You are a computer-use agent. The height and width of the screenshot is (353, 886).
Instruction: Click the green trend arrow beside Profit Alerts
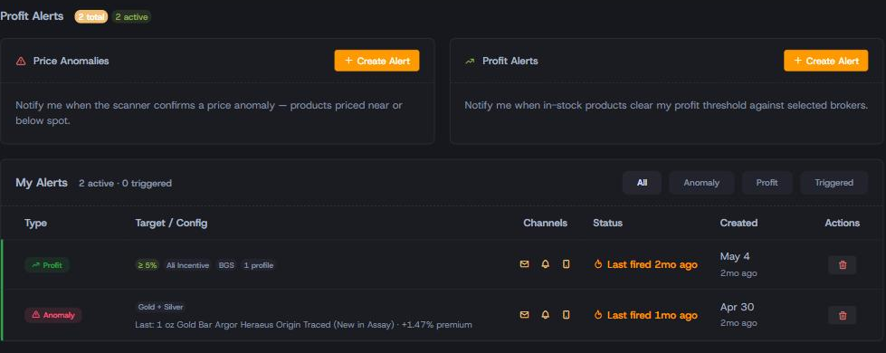pos(470,61)
